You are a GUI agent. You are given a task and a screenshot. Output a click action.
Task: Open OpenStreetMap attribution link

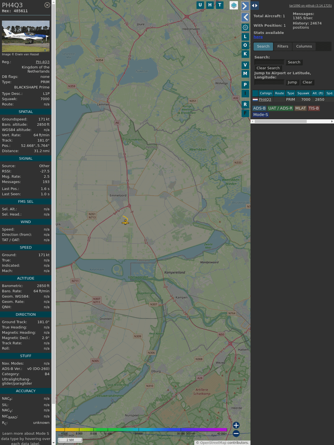coord(213,443)
